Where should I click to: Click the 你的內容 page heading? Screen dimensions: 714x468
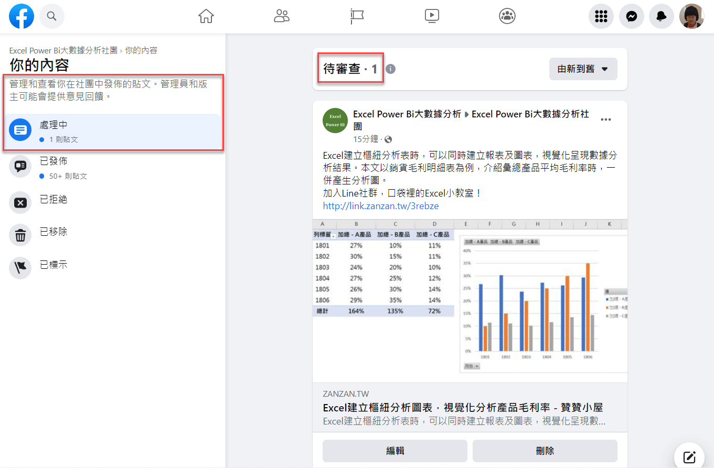point(39,66)
